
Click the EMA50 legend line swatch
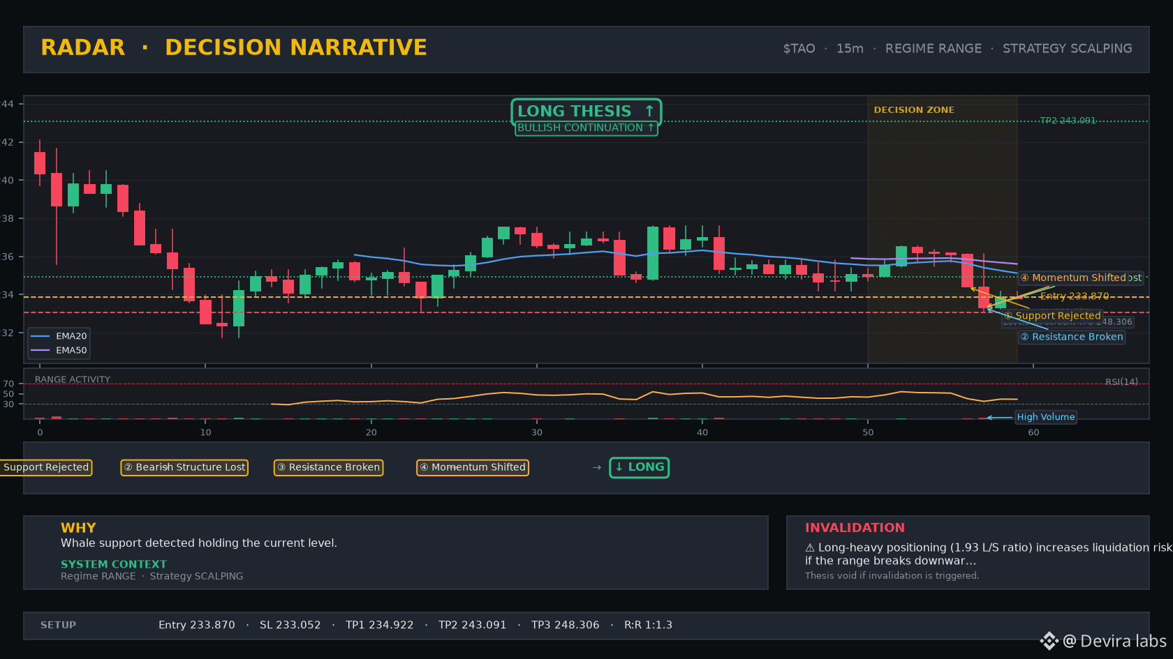click(40, 350)
